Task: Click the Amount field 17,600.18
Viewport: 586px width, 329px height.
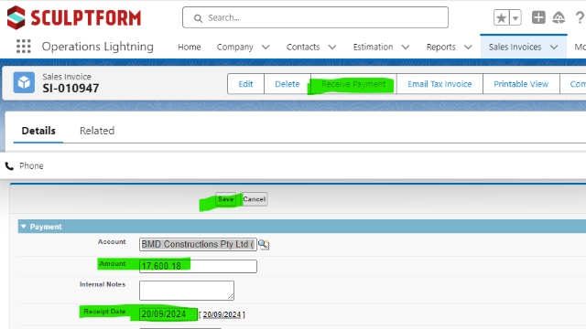Action: pos(198,266)
